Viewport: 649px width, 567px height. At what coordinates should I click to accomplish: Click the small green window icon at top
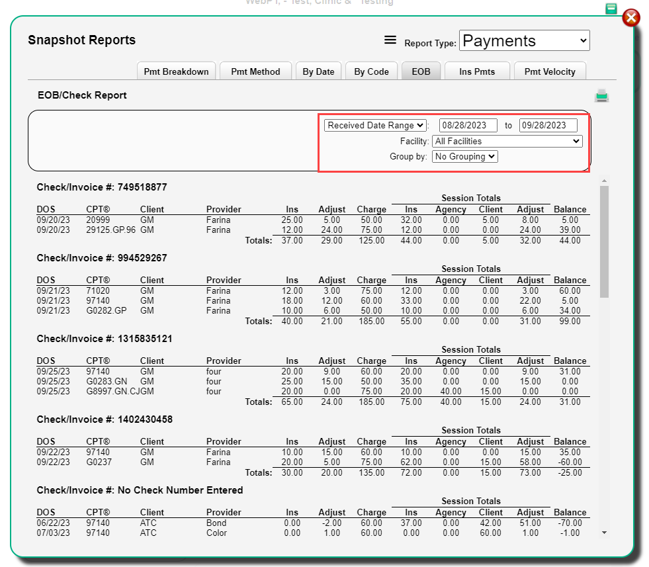(x=611, y=9)
